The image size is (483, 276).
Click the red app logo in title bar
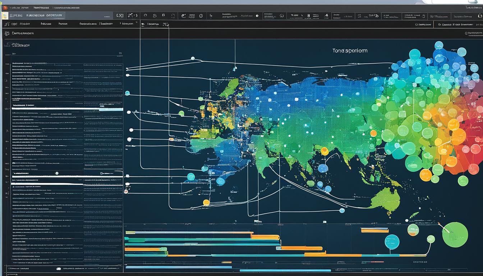tap(5, 8)
